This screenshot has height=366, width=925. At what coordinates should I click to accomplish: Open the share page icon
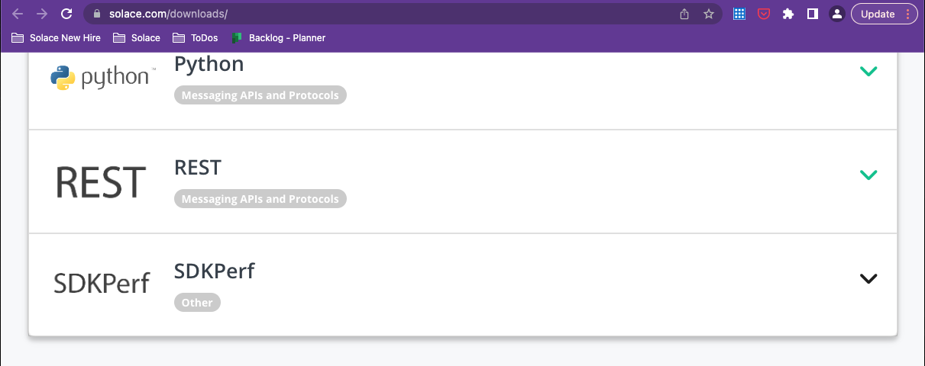pos(684,14)
